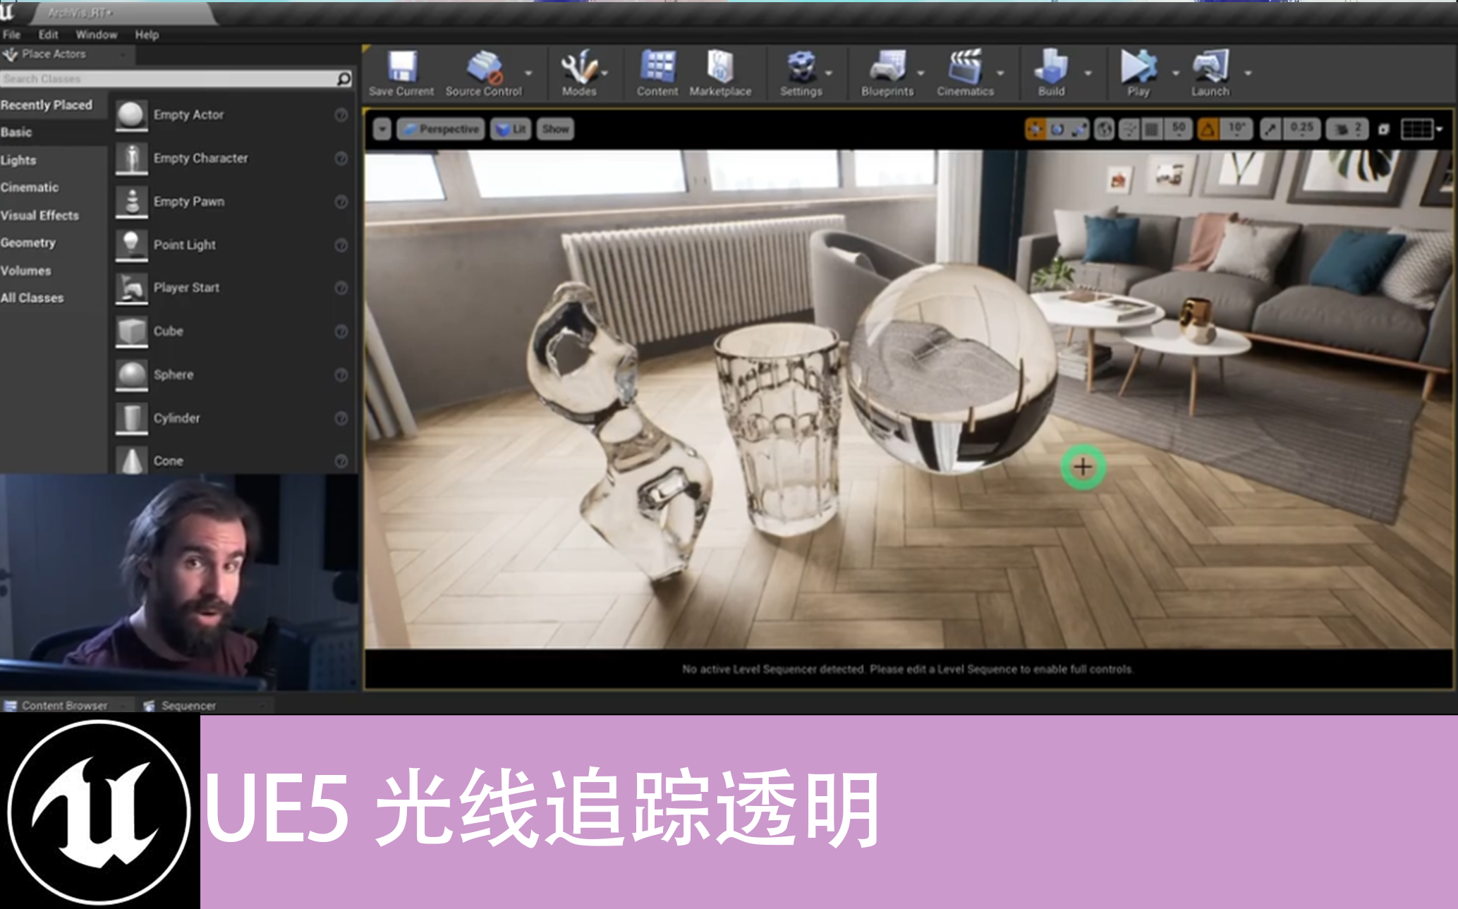Open the Modes tool icon
The width and height of the screenshot is (1458, 909).
coord(578,67)
